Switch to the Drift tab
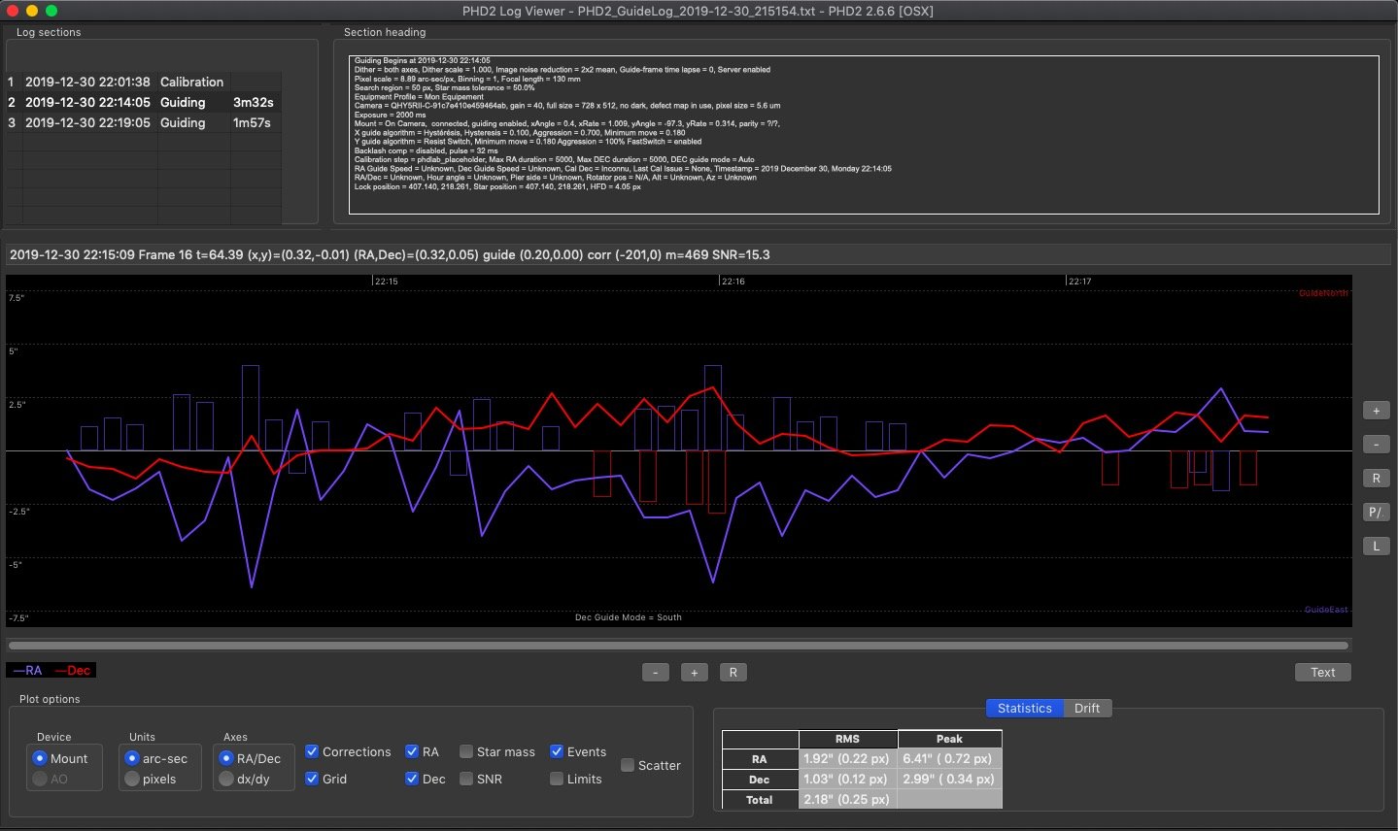This screenshot has width=1398, height=831. 1087,709
